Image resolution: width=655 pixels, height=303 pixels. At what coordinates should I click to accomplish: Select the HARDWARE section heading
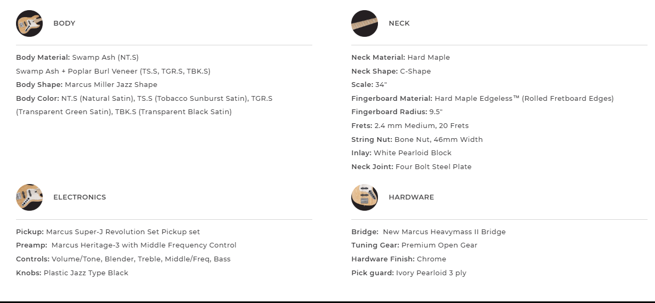click(x=411, y=197)
